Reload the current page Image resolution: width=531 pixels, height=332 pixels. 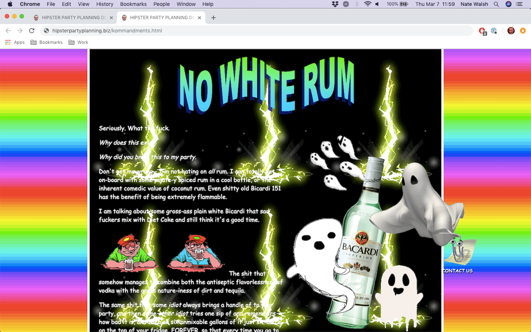coord(32,31)
